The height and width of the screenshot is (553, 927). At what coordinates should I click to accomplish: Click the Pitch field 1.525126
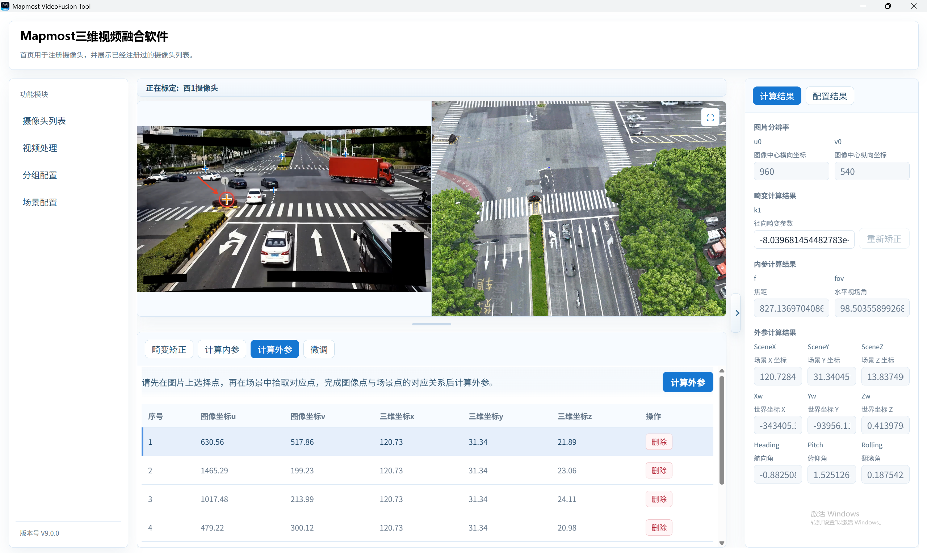(x=831, y=474)
